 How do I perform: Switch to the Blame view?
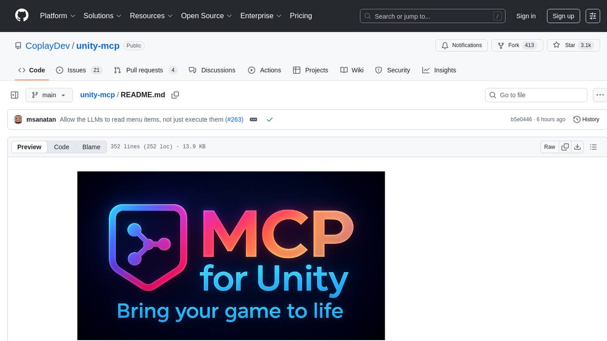(x=91, y=147)
